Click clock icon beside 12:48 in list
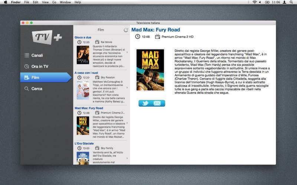Screen dimensions: 297x185 tap(79, 113)
